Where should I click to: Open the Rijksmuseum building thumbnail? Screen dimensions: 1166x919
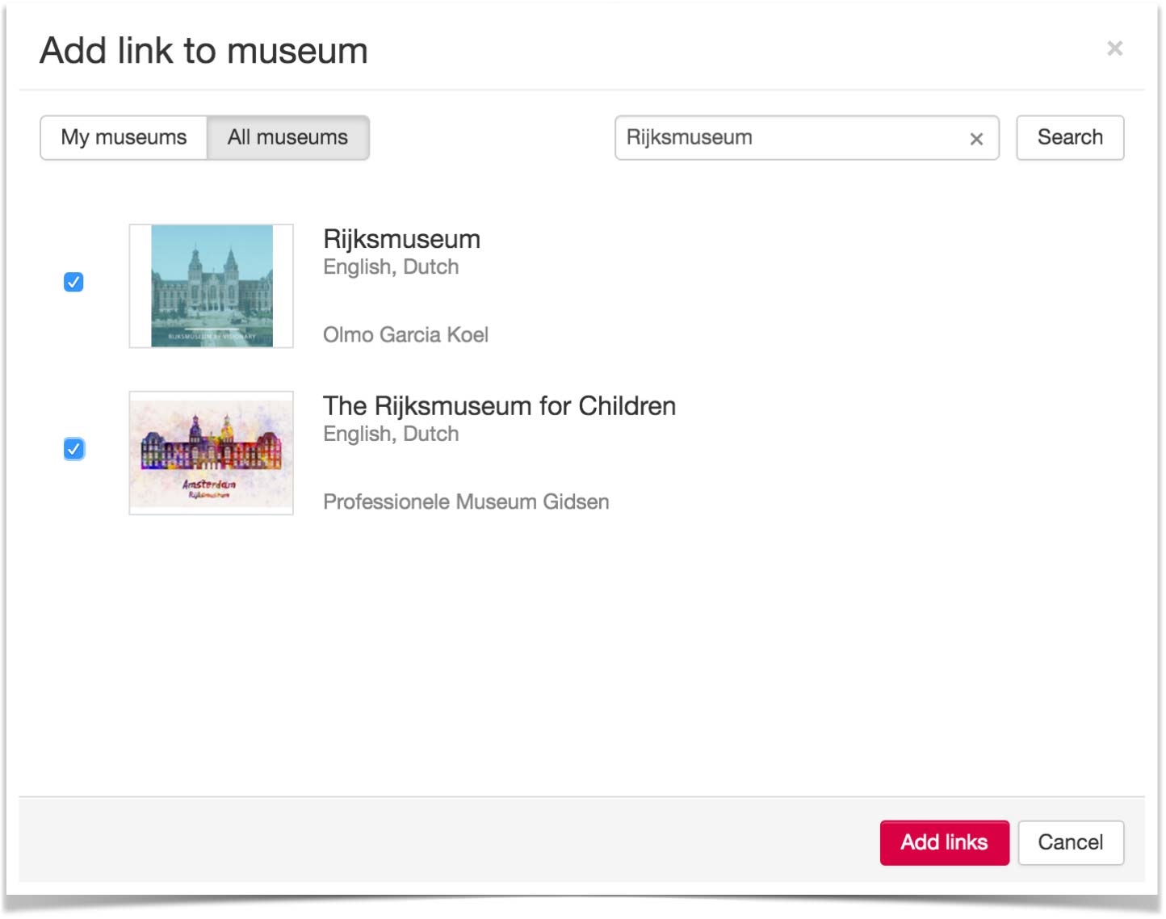coord(212,286)
